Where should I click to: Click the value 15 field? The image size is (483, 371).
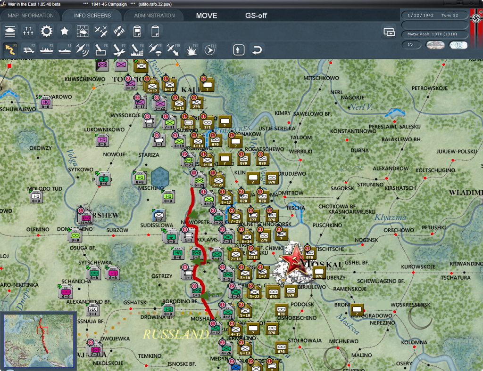point(411,45)
